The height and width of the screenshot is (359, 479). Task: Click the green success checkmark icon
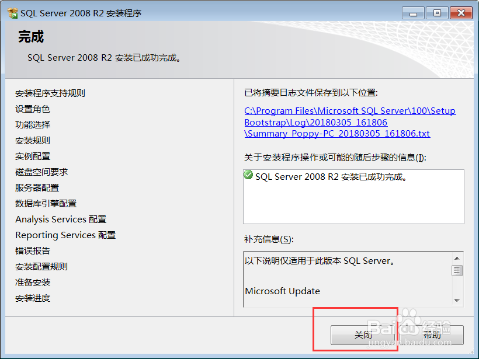(x=248, y=175)
